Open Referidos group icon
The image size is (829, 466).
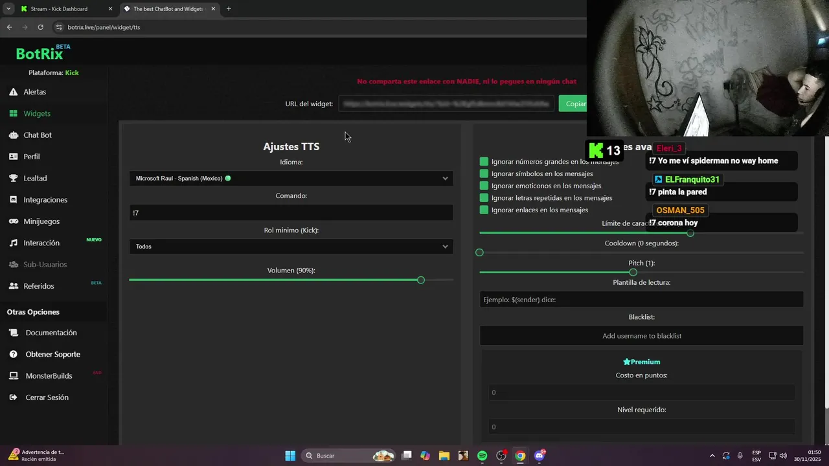tap(13, 286)
